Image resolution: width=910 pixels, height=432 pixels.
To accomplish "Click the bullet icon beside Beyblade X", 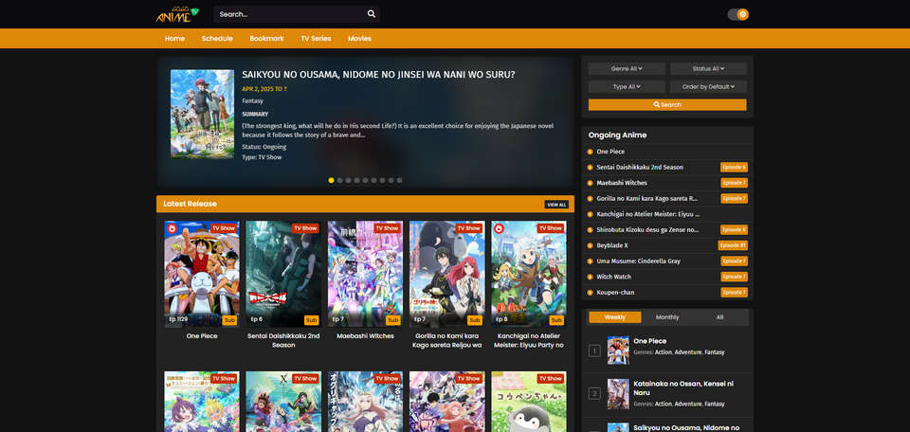I will pyautogui.click(x=591, y=246).
